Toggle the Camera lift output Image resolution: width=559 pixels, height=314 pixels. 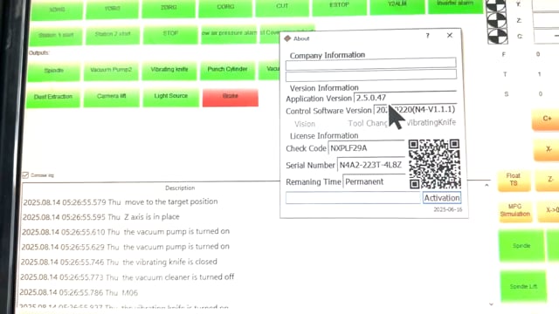[x=111, y=97]
